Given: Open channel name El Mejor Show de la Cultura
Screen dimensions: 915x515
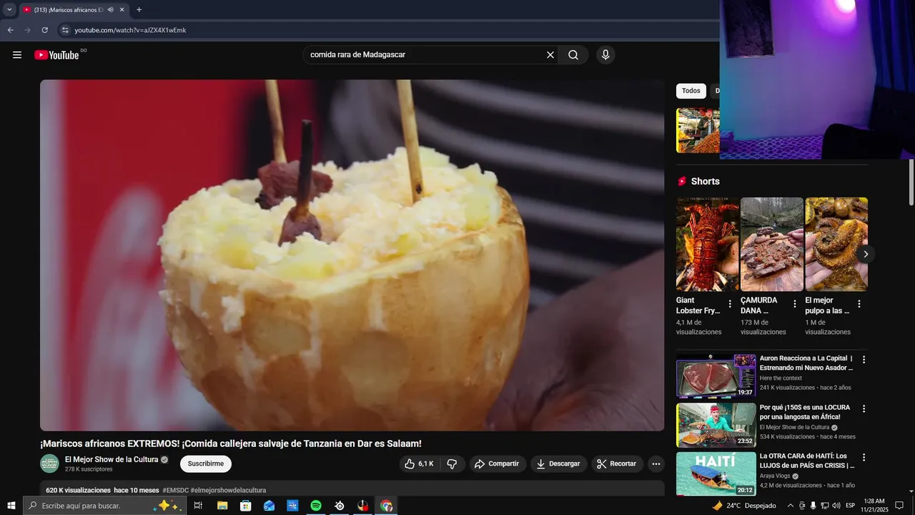Looking at the screenshot, I should pos(112,459).
